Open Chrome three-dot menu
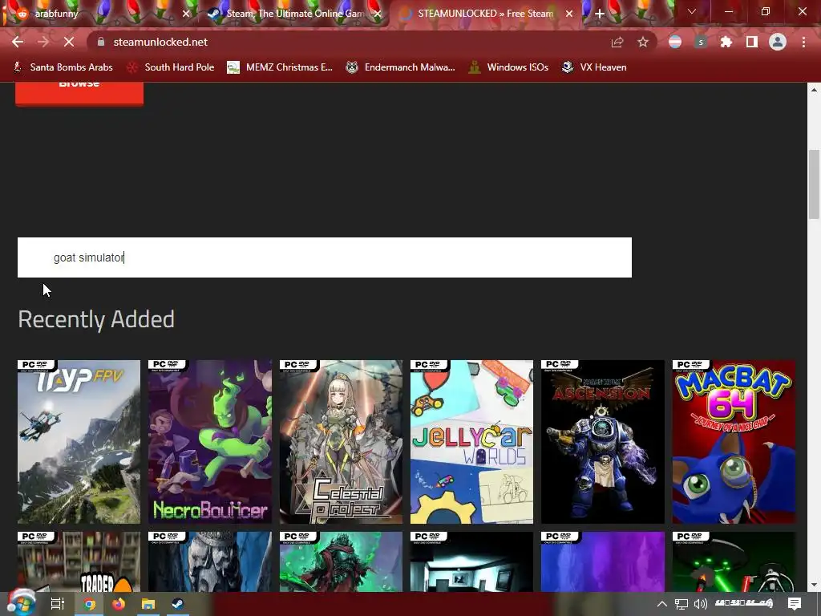Viewport: 821px width, 616px height. click(x=803, y=43)
